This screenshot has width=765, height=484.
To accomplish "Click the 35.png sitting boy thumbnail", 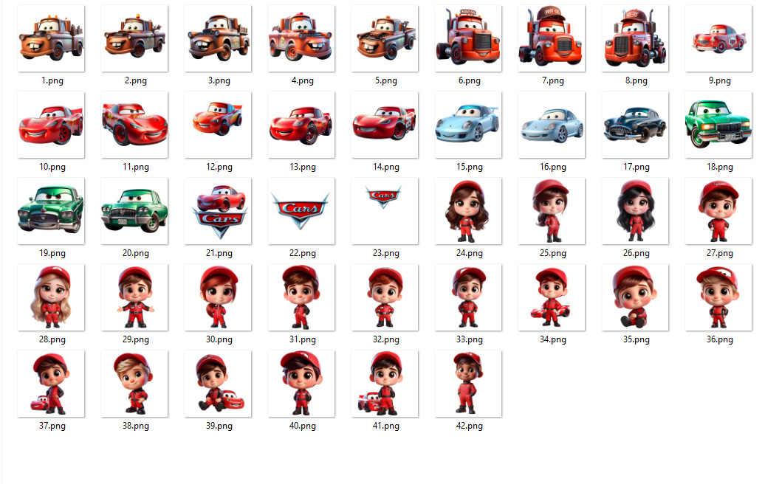I will [635, 297].
